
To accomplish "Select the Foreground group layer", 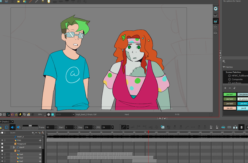I will click(x=22, y=144).
